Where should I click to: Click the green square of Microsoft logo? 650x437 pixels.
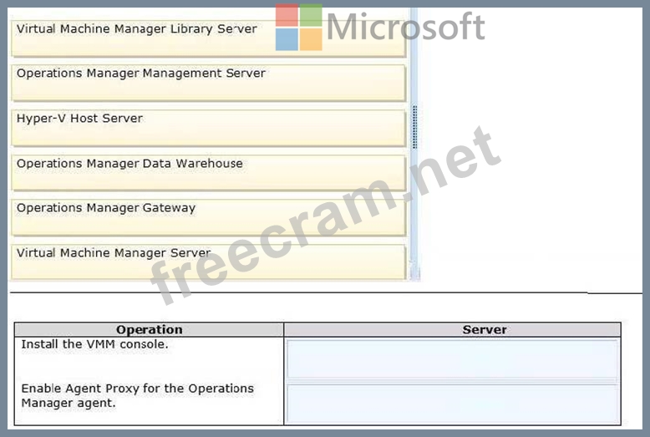312,15
